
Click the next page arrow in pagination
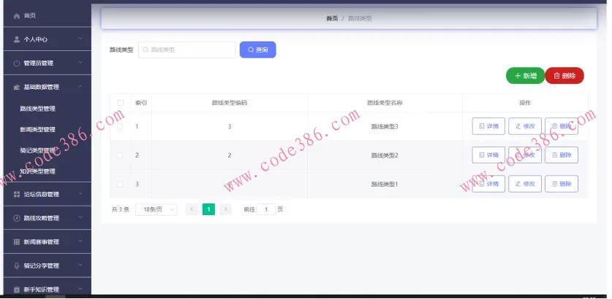coord(225,209)
